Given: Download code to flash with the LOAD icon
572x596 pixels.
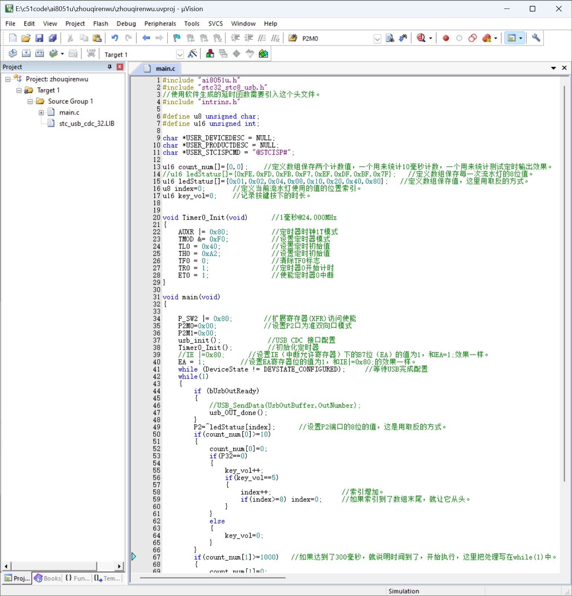Looking at the screenshot, I should (x=91, y=54).
